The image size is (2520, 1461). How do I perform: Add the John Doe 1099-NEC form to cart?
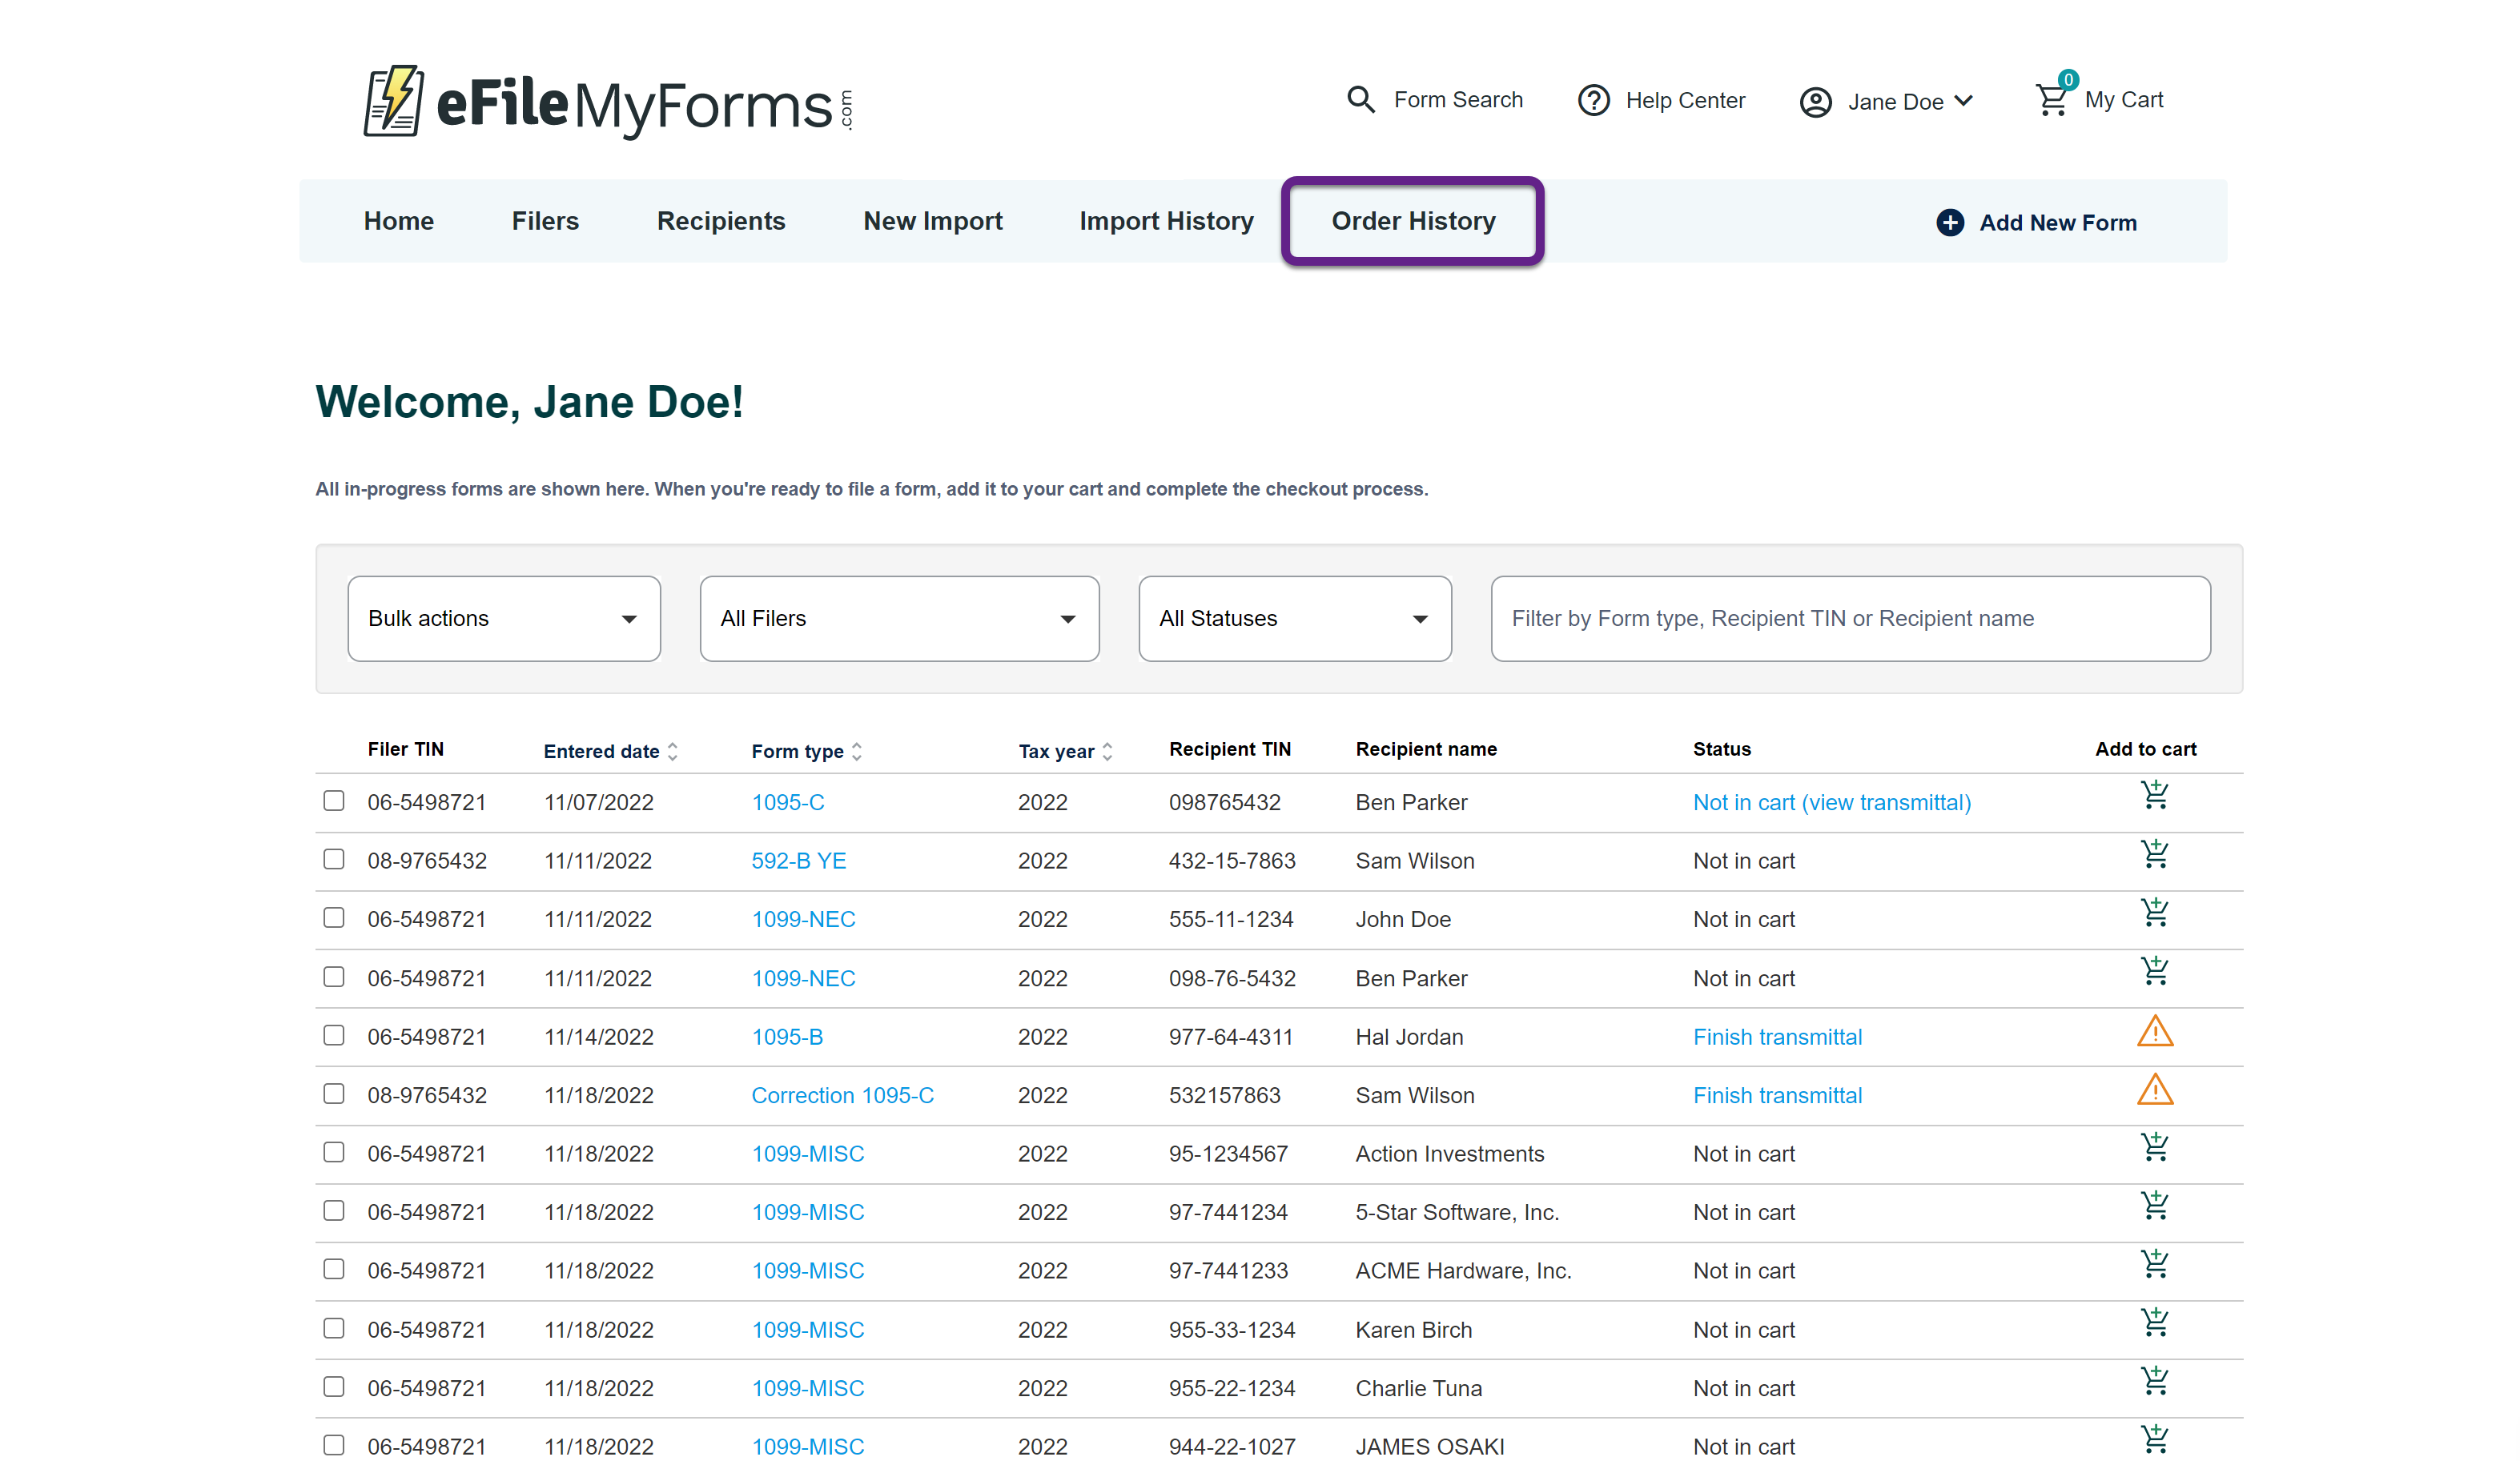2154,913
